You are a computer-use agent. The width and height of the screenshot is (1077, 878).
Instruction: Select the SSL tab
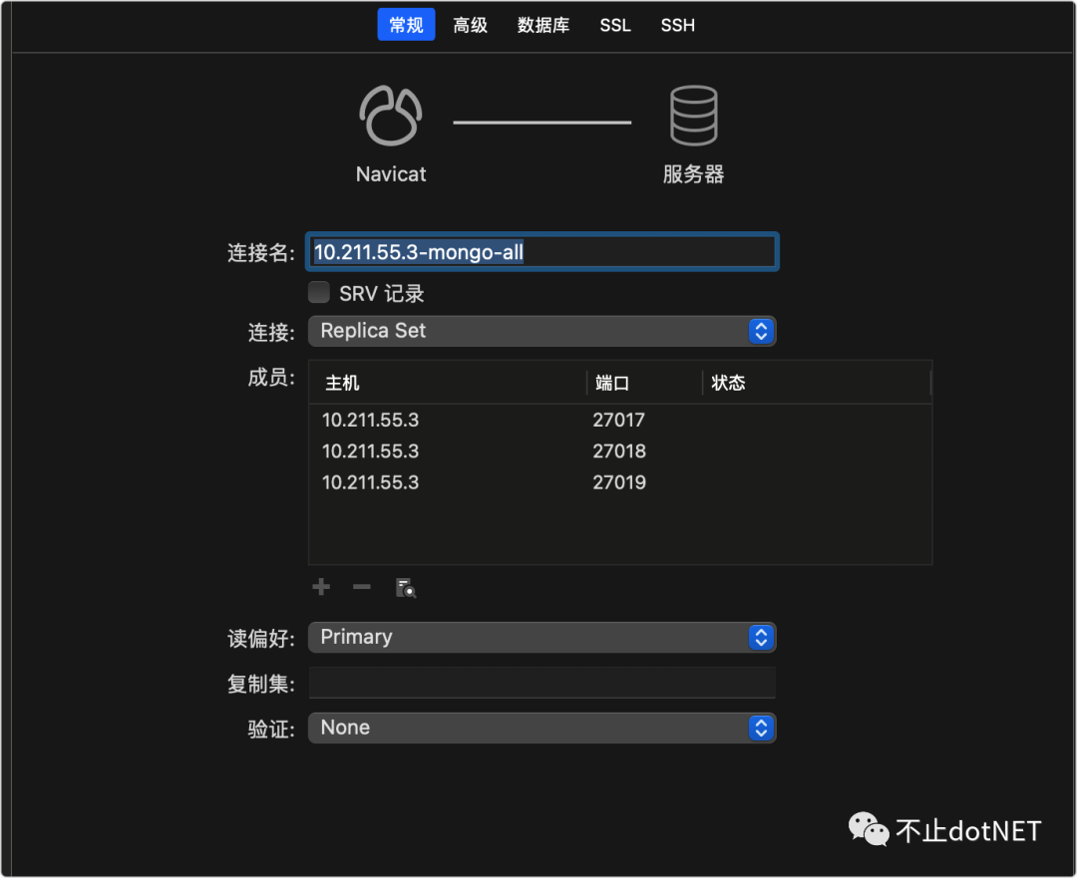point(615,25)
